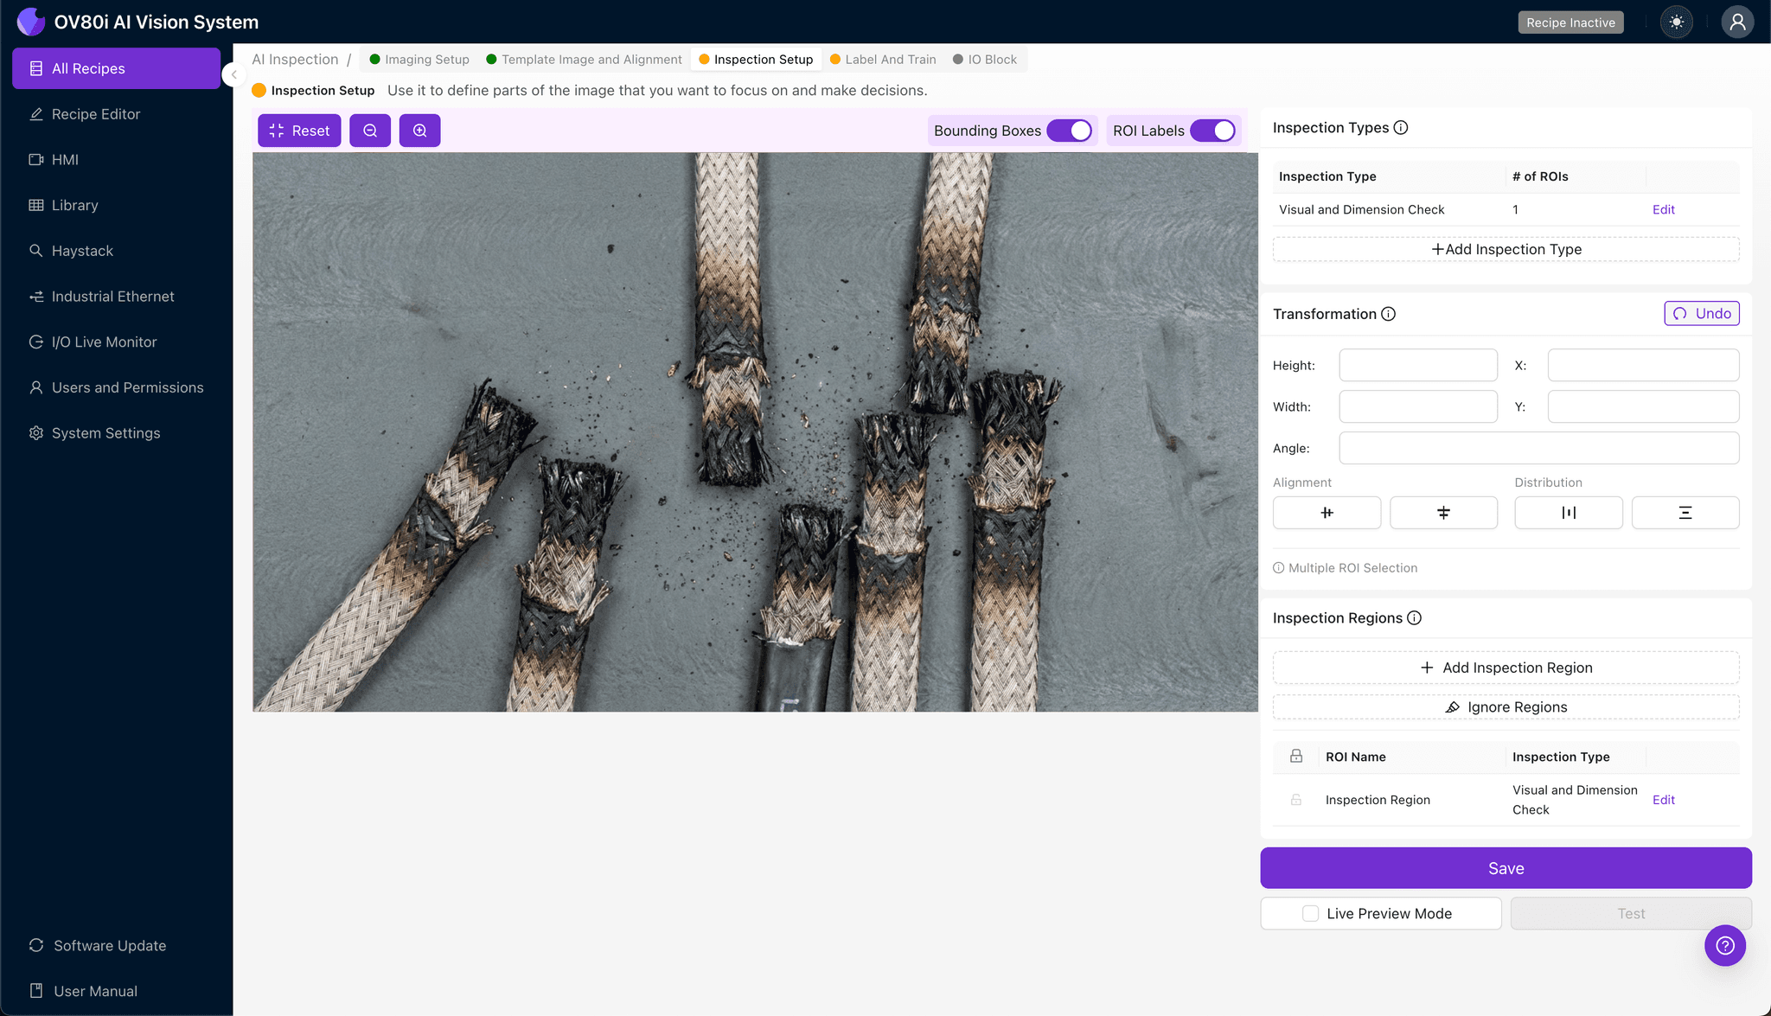Toggle the light/dark theme sun icon
The width and height of the screenshot is (1771, 1016).
(x=1677, y=22)
